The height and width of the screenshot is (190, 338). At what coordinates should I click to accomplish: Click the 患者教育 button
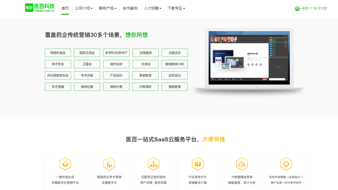point(145,75)
